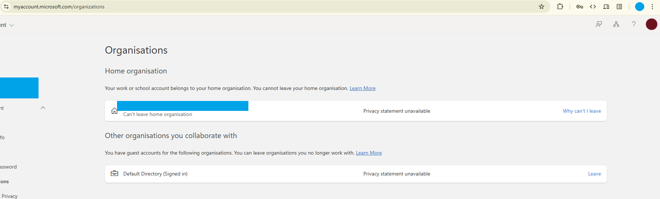Open Learn More link for home organisation
Image resolution: width=660 pixels, height=199 pixels.
(x=362, y=88)
